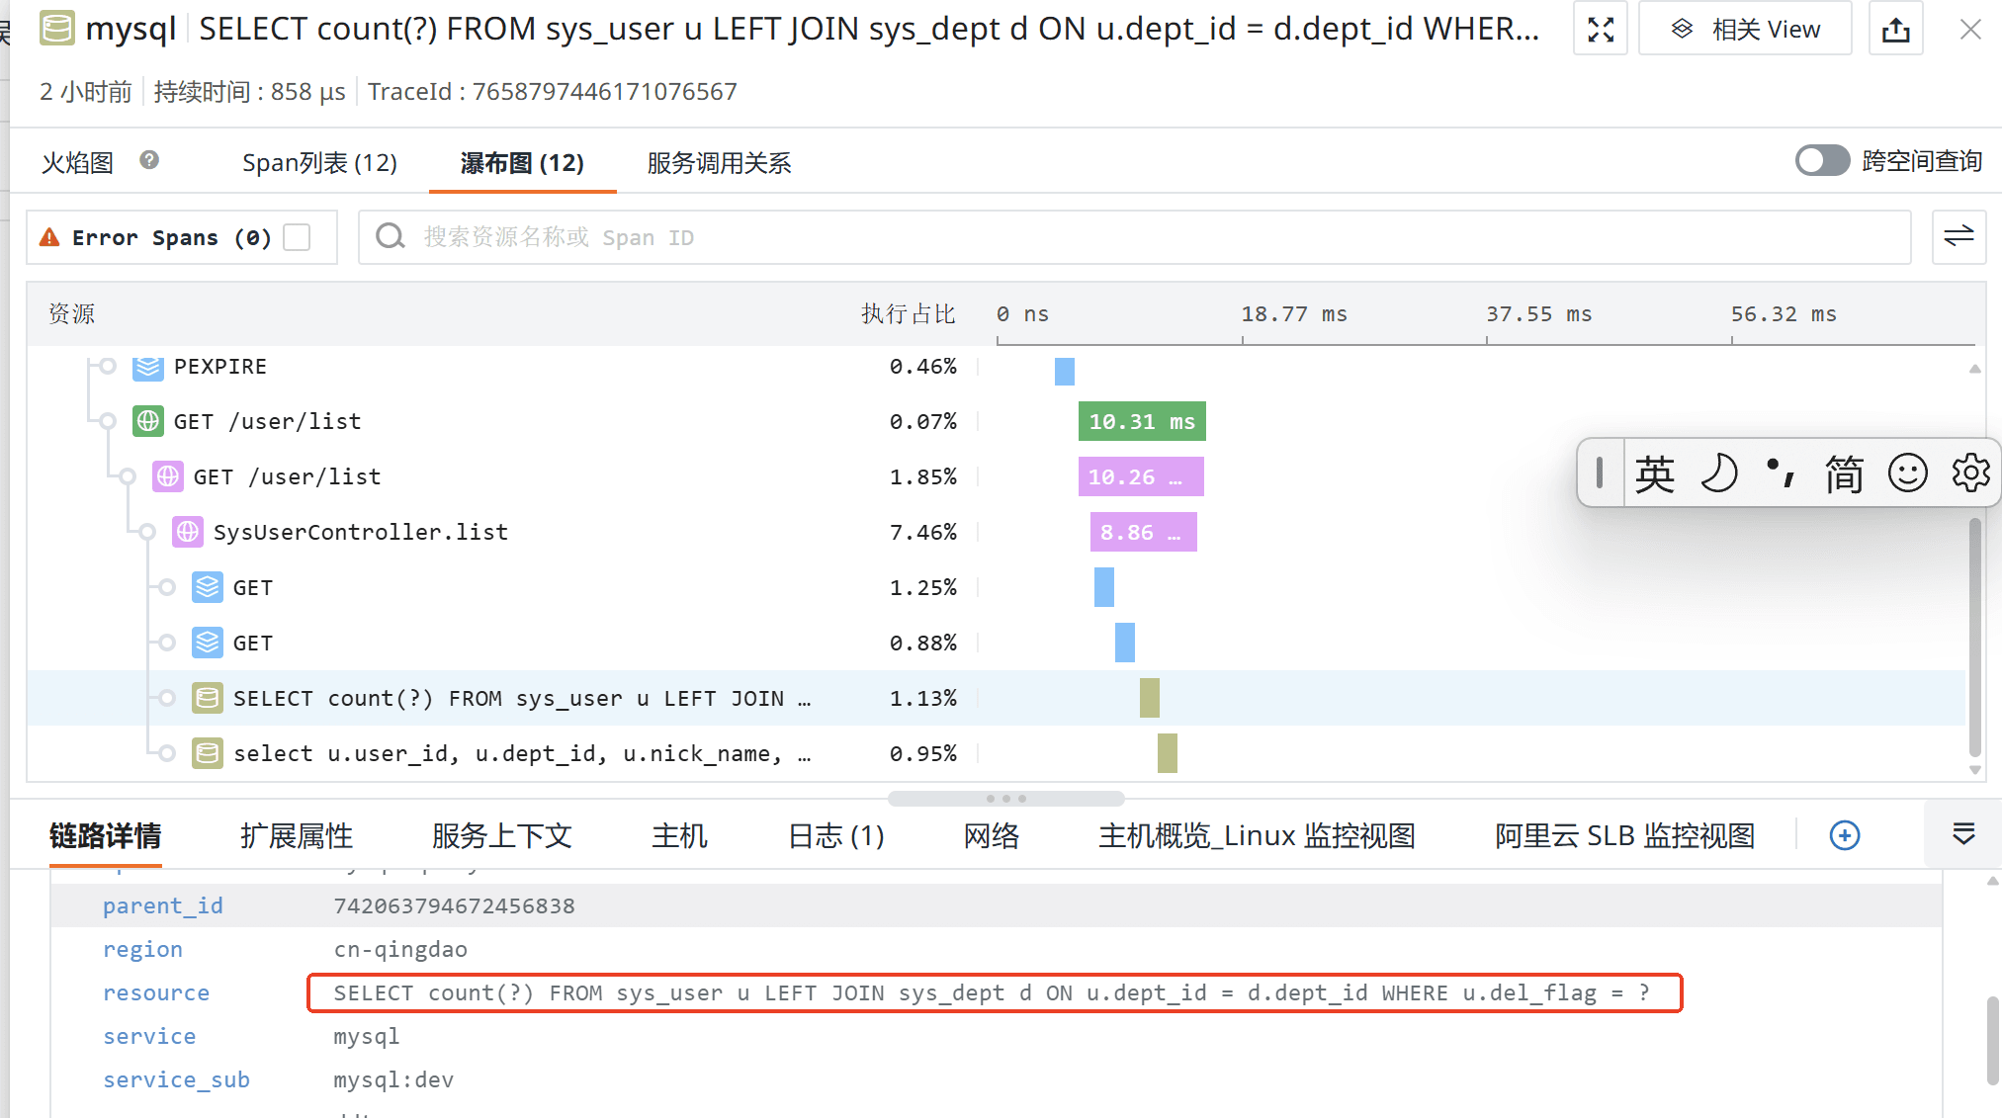Open the 服务调用关系 tab
Viewport: 2002px width, 1118px height.
tap(719, 163)
